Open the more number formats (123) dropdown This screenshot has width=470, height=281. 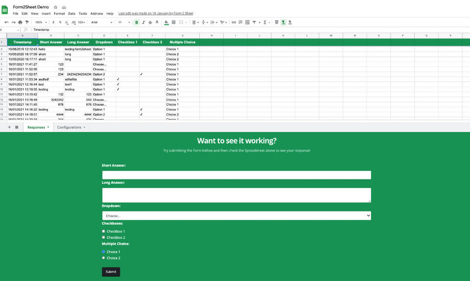(x=82, y=23)
